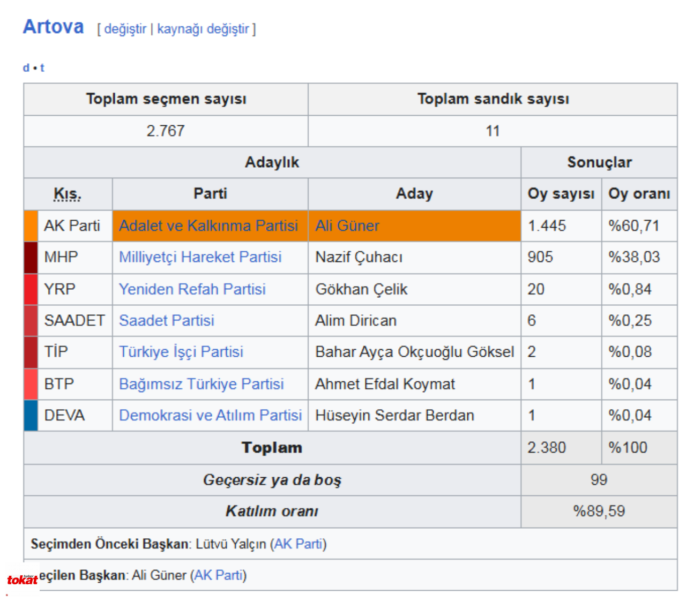This screenshot has width=686, height=602.
Task: Click the dark red MHP color cell
Action: point(31,257)
